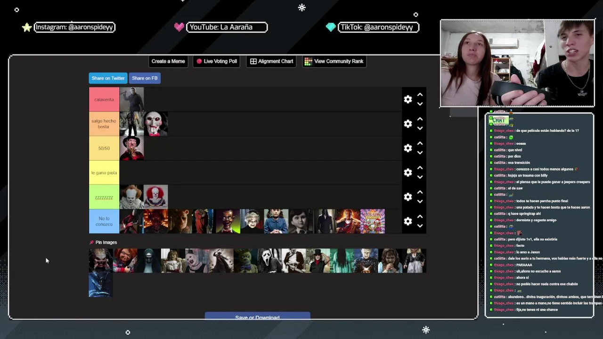The image size is (603, 339).
Task: Select Michael Myers image in calaverita tier
Action: (131, 99)
